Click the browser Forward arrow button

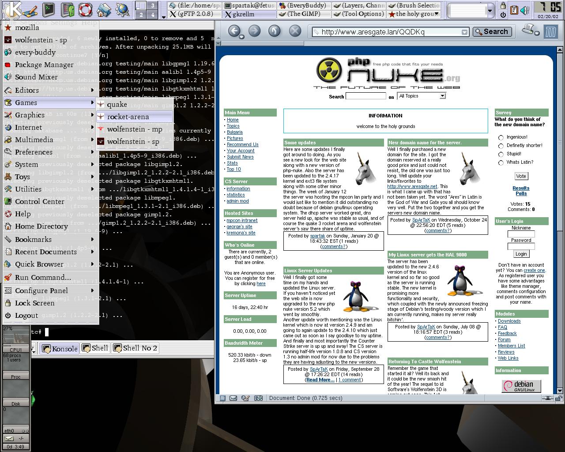coord(254,31)
